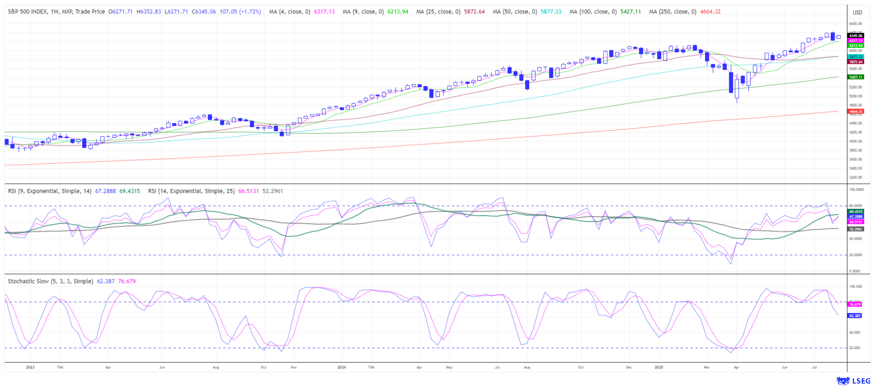Viewport: 875px width, 386px height.
Task: Click the RSI (9, Exponential, Simple, 14) legend
Action: (50, 191)
